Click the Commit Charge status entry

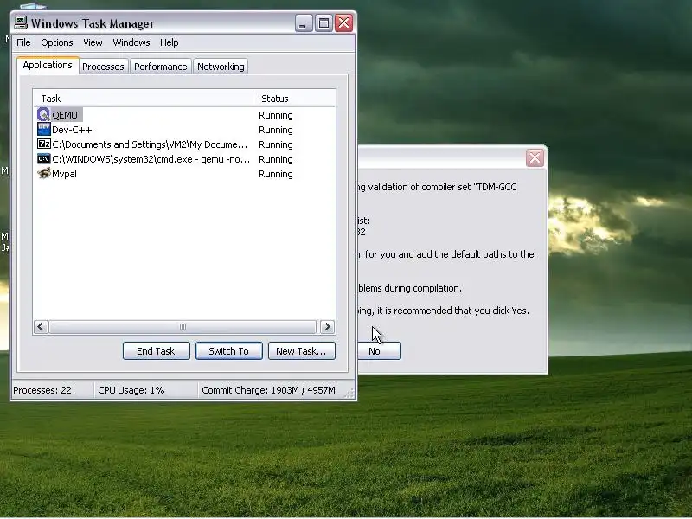(x=268, y=390)
